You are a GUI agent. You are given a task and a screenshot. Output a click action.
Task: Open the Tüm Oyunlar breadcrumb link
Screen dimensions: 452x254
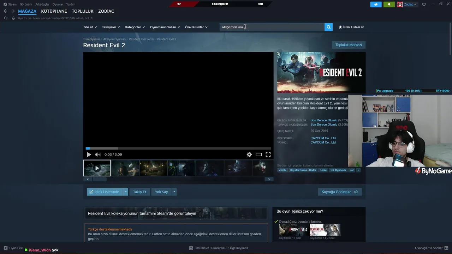tap(91, 39)
